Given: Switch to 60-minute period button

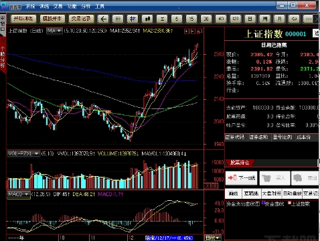Looking at the screenshot, I should tap(221, 19).
